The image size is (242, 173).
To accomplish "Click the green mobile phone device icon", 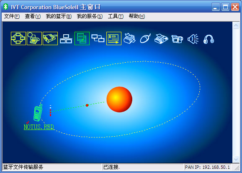I will click(38, 113).
